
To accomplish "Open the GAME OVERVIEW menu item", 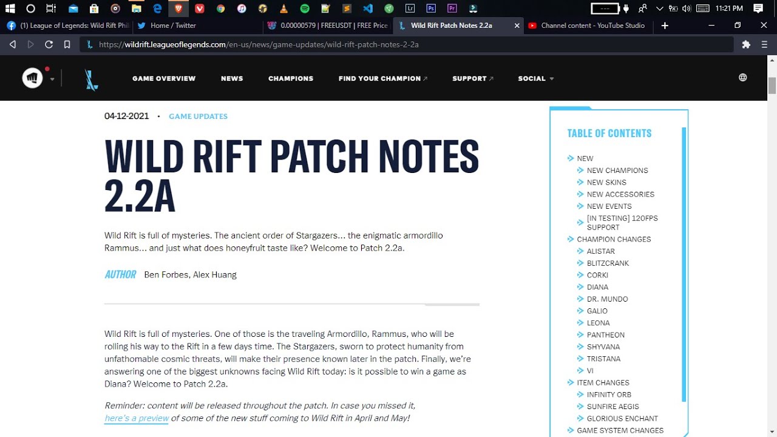I will coord(164,78).
